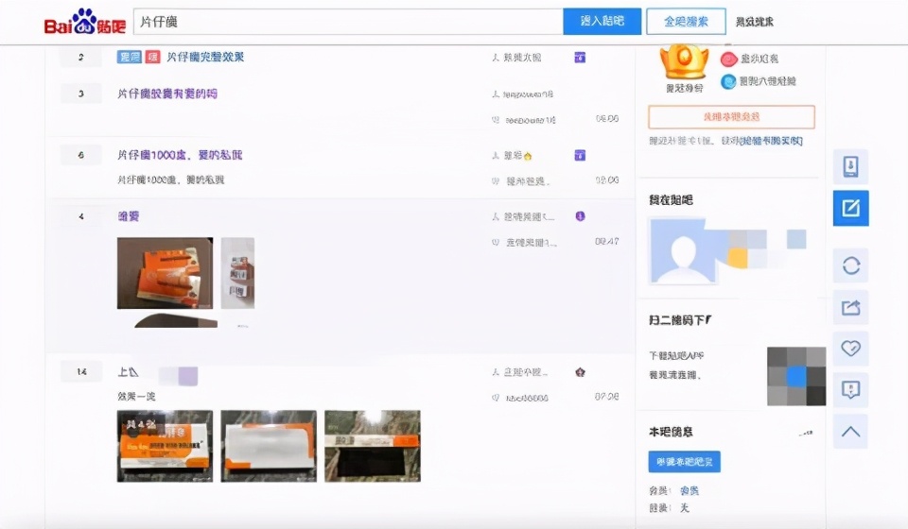Click the round purple badge in row with 4 replies
This screenshot has width=908, height=529.
pos(580,216)
